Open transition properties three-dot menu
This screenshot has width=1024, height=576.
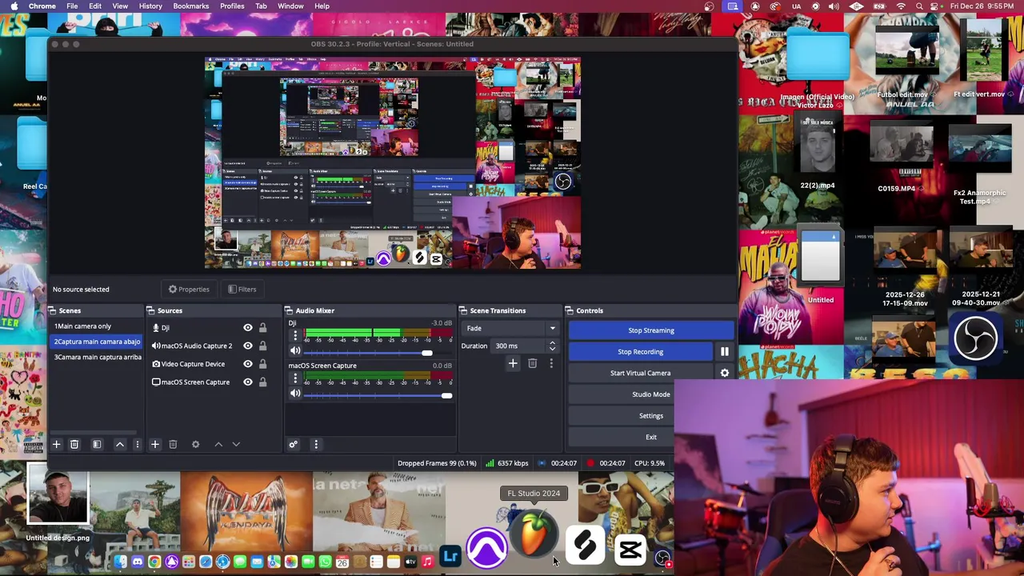pyautogui.click(x=551, y=364)
